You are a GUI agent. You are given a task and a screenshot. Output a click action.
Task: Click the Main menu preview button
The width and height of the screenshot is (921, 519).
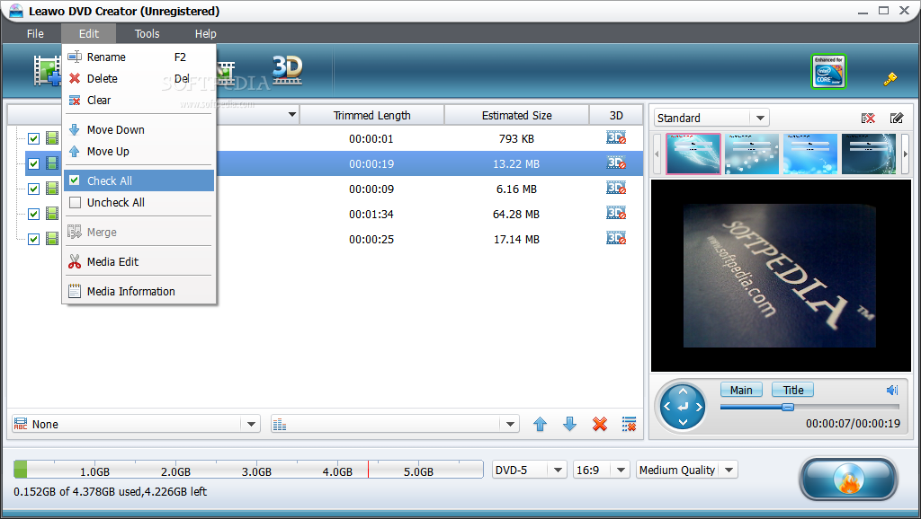click(x=741, y=390)
